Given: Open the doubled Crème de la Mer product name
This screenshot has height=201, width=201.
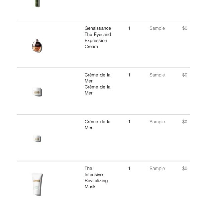Looking at the screenshot, I should pos(97,84).
